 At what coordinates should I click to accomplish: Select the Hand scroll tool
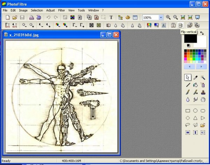203,99
